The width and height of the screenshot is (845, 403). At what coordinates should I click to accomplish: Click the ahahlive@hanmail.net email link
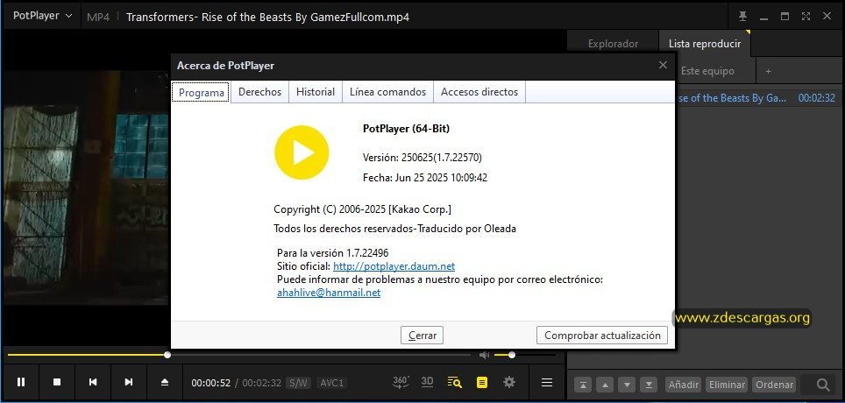point(328,293)
